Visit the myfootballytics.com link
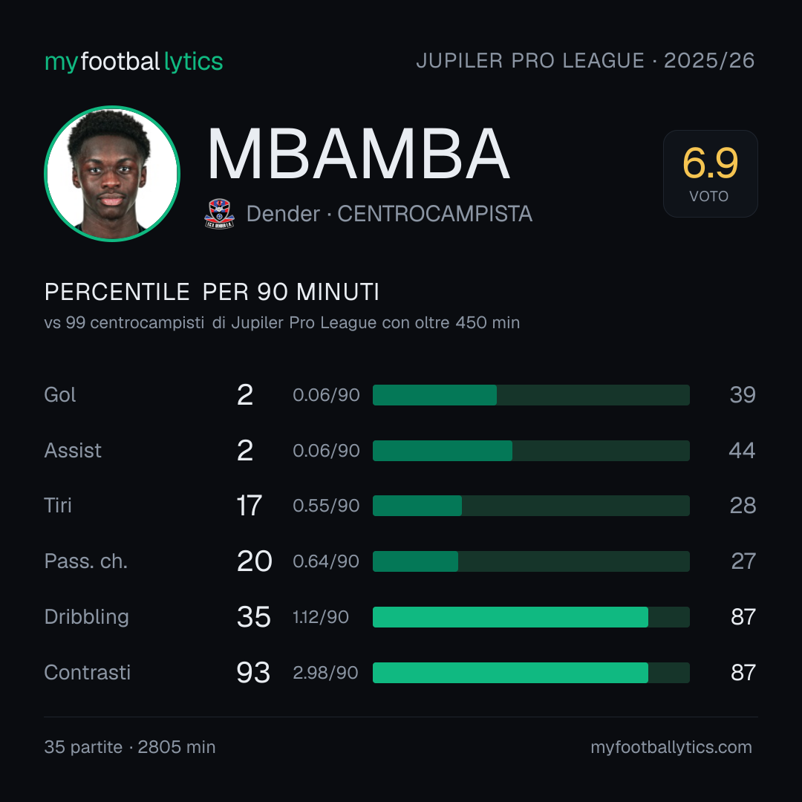Image resolution: width=802 pixels, height=802 pixels. (x=671, y=747)
